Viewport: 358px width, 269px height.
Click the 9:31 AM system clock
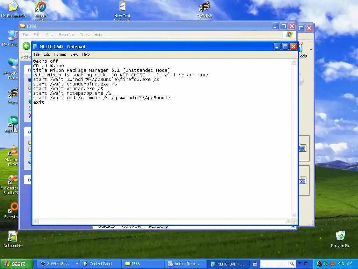tap(345, 264)
